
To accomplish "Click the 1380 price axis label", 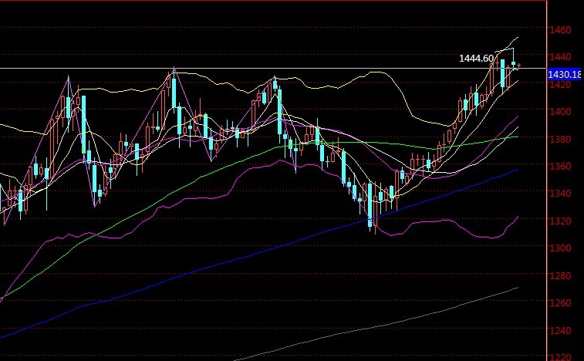I will 560,140.
